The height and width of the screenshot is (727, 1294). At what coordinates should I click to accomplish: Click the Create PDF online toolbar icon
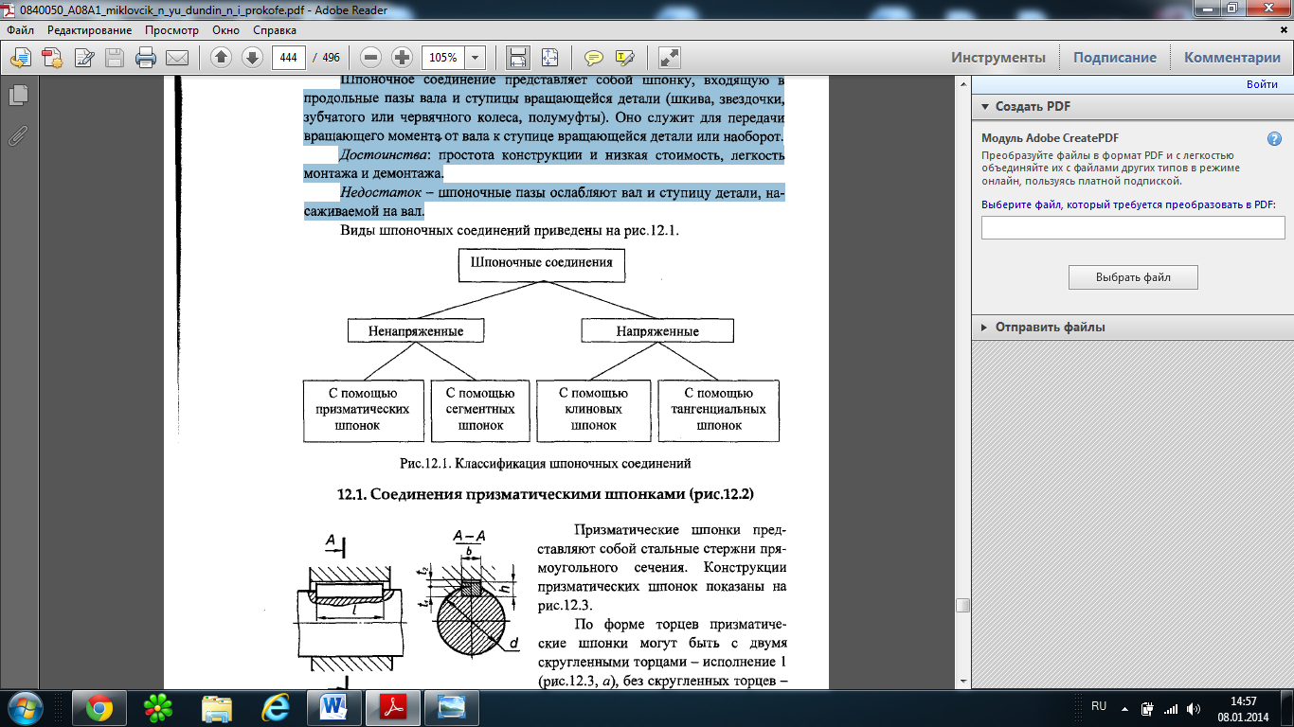pos(52,58)
